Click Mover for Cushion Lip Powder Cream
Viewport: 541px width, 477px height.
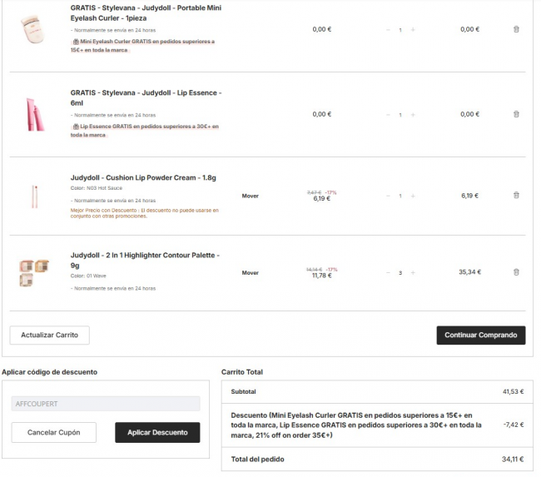(250, 196)
